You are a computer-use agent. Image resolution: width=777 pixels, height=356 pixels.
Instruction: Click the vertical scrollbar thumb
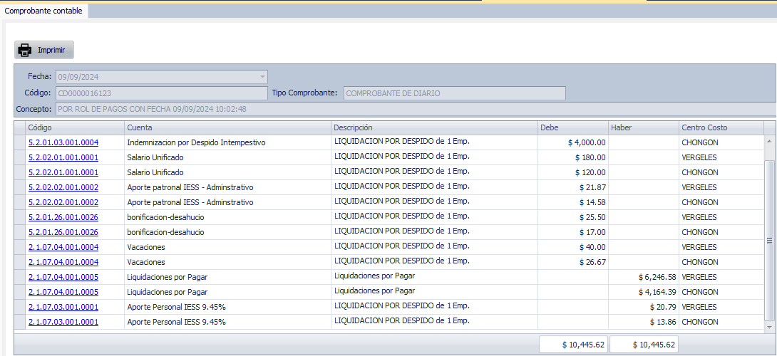tap(769, 241)
